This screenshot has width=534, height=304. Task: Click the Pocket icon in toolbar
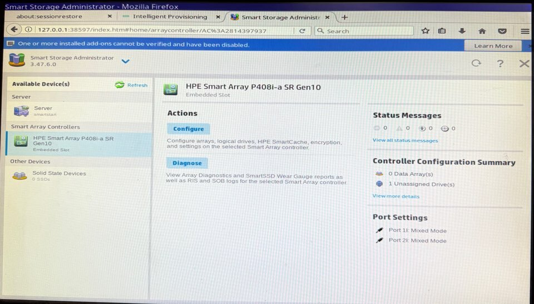tap(502, 31)
